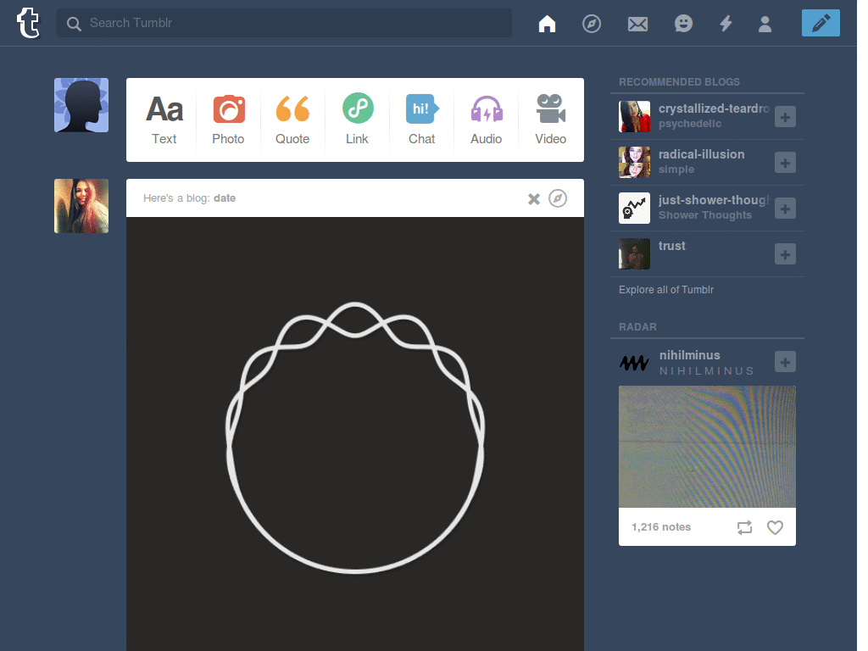Image resolution: width=868 pixels, height=651 pixels.
Task: Click your silhouette avatar thumbnail
Action: (x=81, y=105)
